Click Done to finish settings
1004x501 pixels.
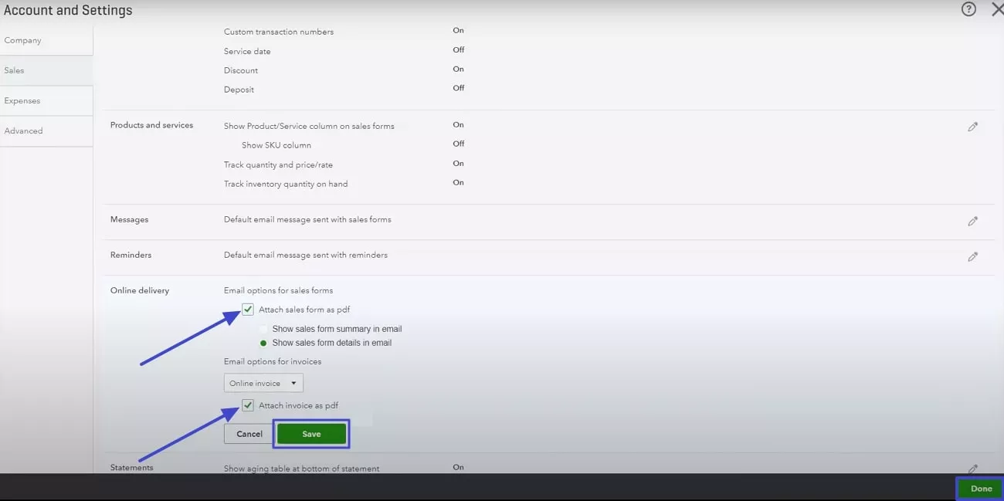coord(979,488)
